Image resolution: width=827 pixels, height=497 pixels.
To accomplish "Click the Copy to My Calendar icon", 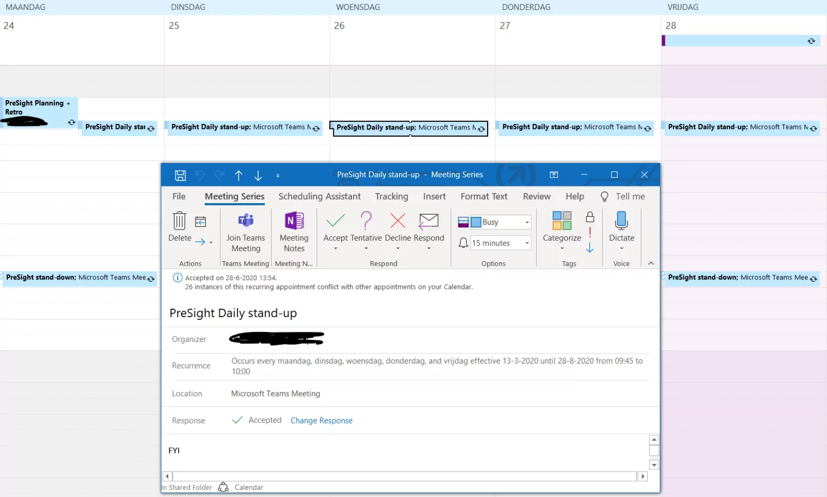I will (x=200, y=222).
